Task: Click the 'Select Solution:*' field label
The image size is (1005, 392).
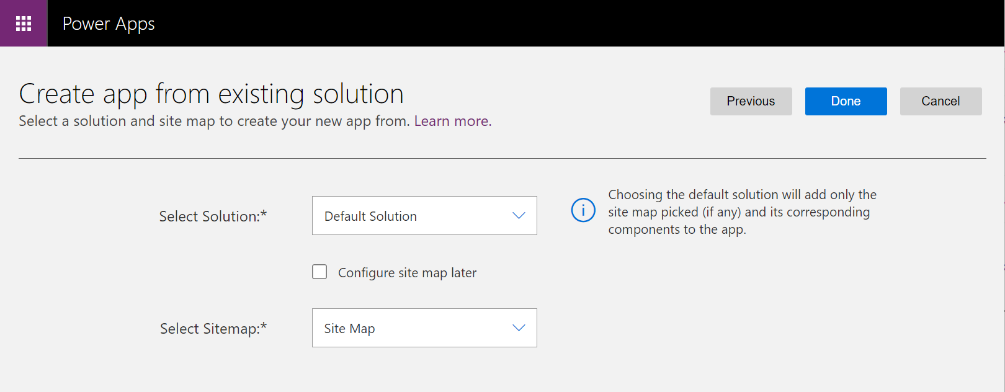Action: (x=213, y=216)
